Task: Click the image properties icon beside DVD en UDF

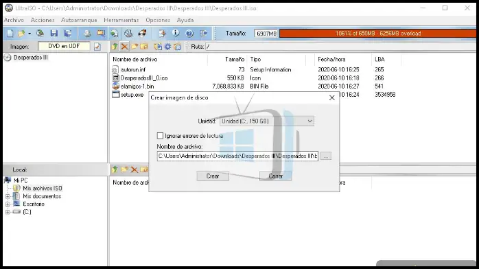Action: tap(97, 47)
